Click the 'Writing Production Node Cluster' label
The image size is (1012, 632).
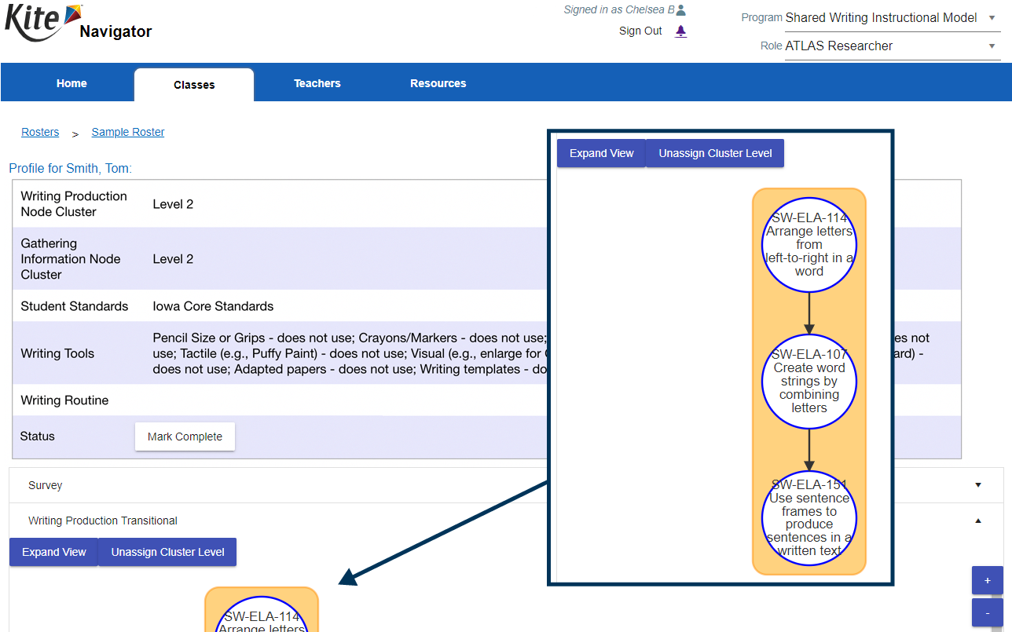(x=74, y=204)
